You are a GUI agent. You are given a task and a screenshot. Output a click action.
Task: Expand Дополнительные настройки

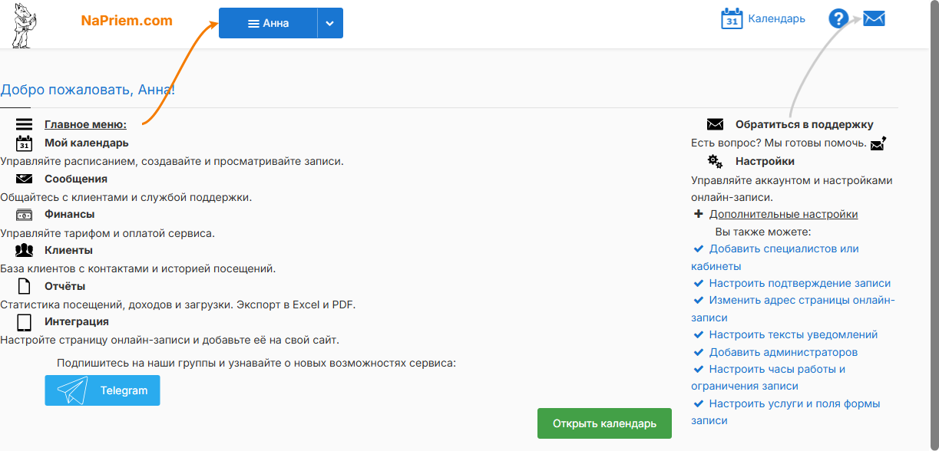783,214
